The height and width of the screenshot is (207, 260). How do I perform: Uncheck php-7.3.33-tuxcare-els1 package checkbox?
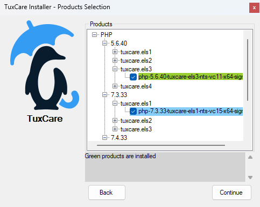[x=133, y=112]
